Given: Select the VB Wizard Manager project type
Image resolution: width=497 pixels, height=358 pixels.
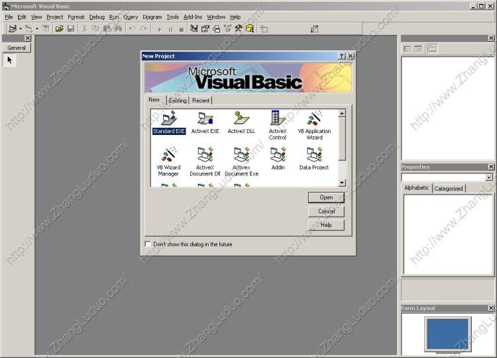Looking at the screenshot, I should (x=168, y=161).
